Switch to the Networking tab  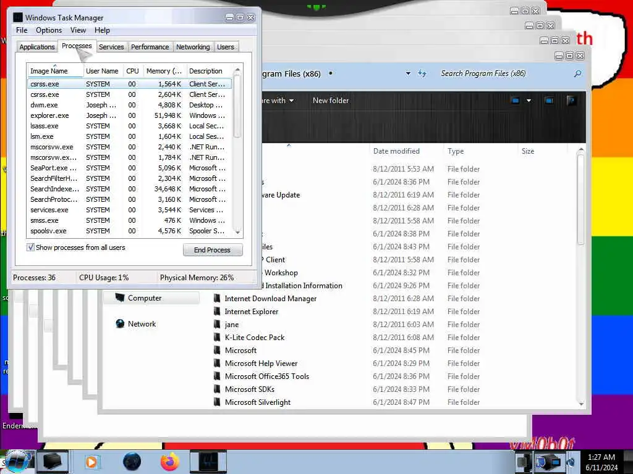[193, 47]
